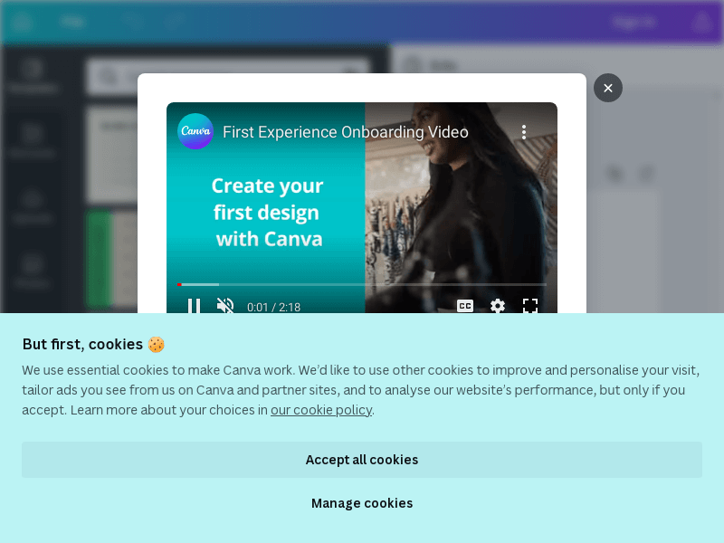724x543 pixels.
Task: Close the onboarding video dialog
Action: pos(607,88)
